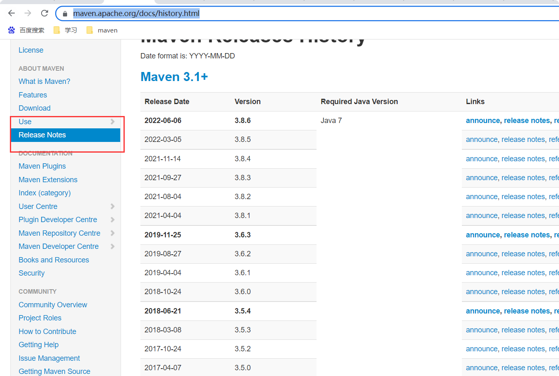559x376 pixels.
Task: Open Books and Resources
Action: click(x=54, y=260)
